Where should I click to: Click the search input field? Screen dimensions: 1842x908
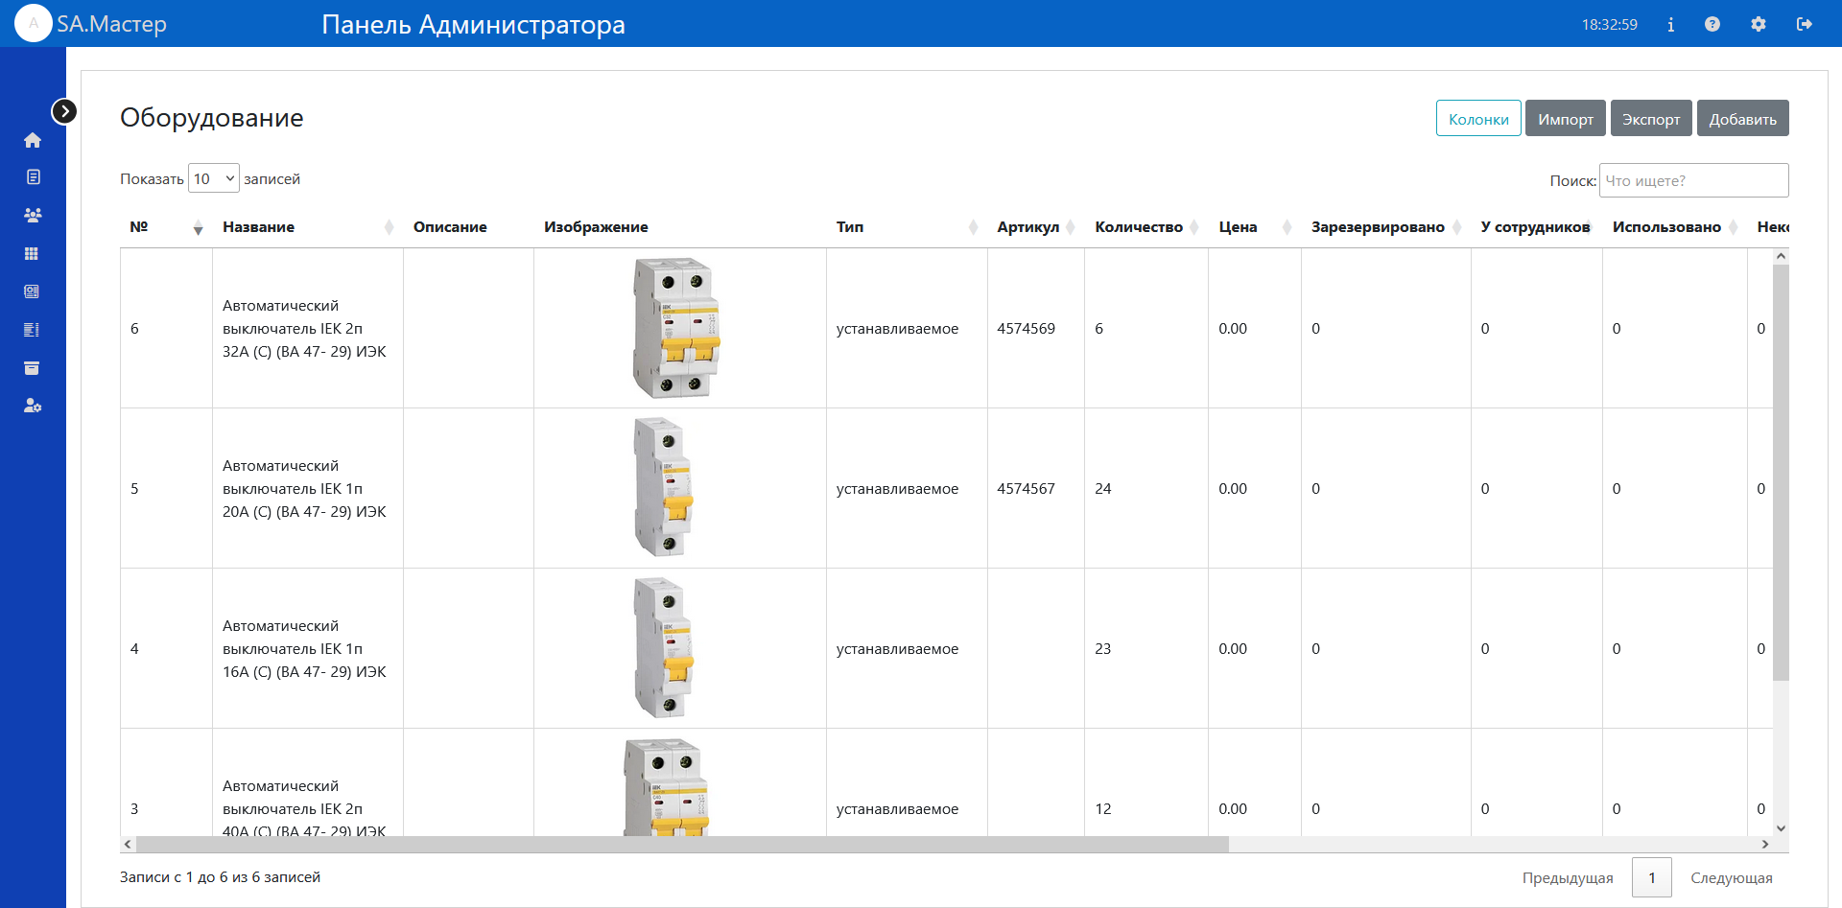1692,180
